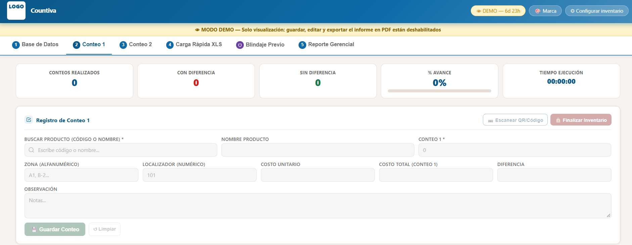Open the Blindaje Previo tab

tap(260, 45)
